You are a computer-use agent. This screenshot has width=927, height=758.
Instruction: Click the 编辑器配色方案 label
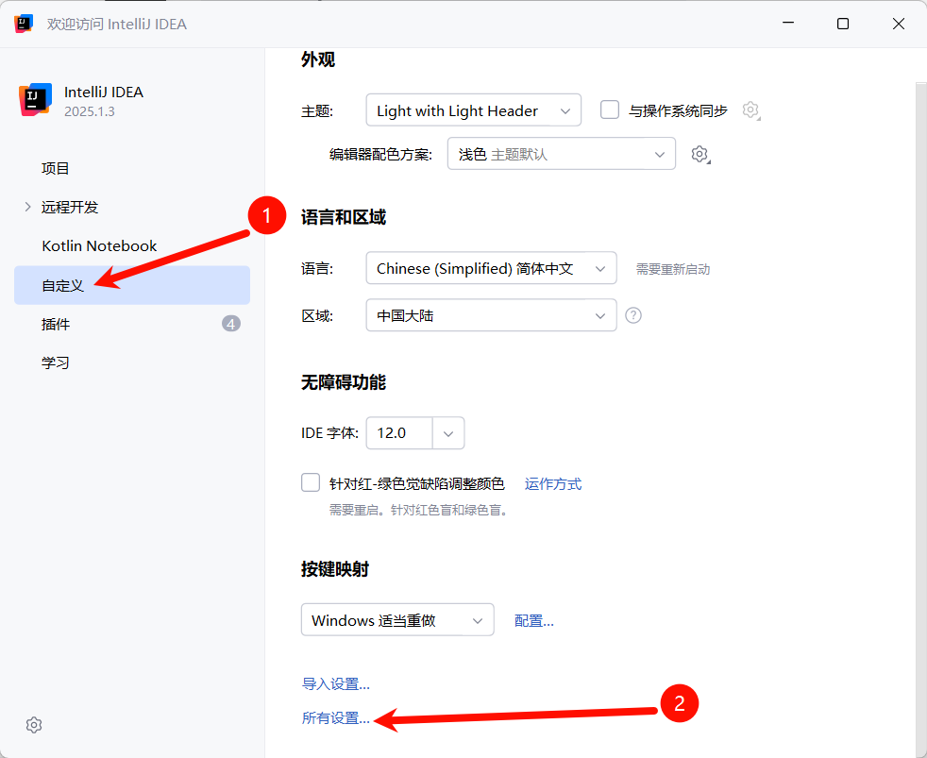(x=380, y=154)
